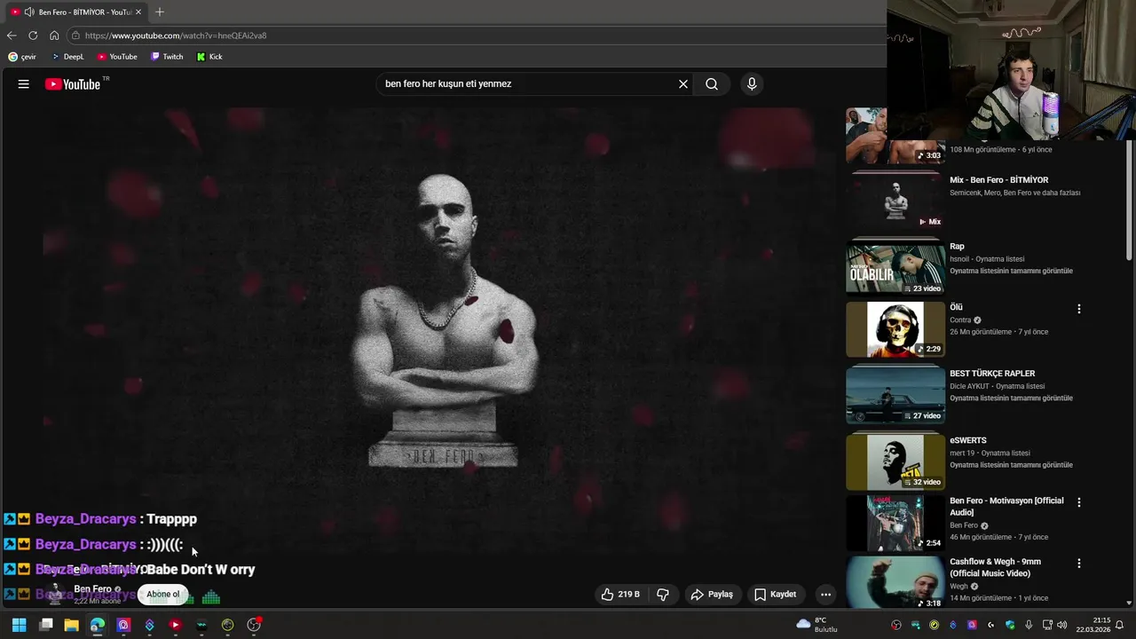
Task: Open the YouTube bookmark
Action: point(117,57)
